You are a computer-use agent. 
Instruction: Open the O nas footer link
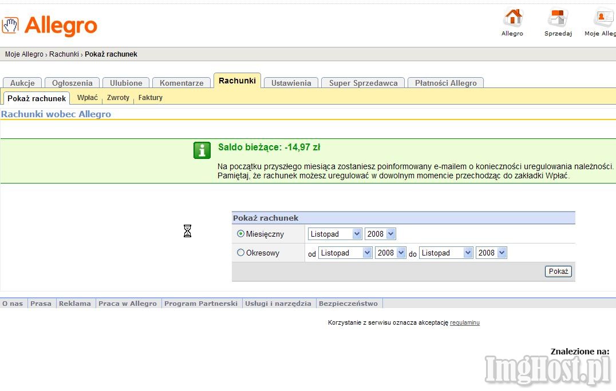pyautogui.click(x=13, y=303)
